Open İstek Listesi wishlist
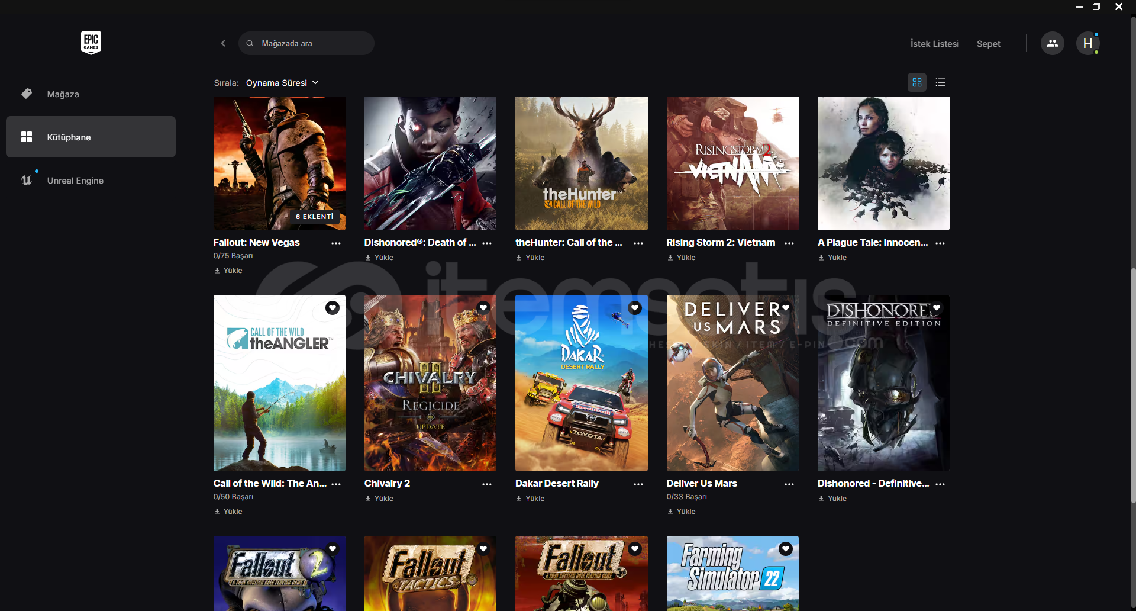Viewport: 1136px width, 611px height. [x=934, y=44]
